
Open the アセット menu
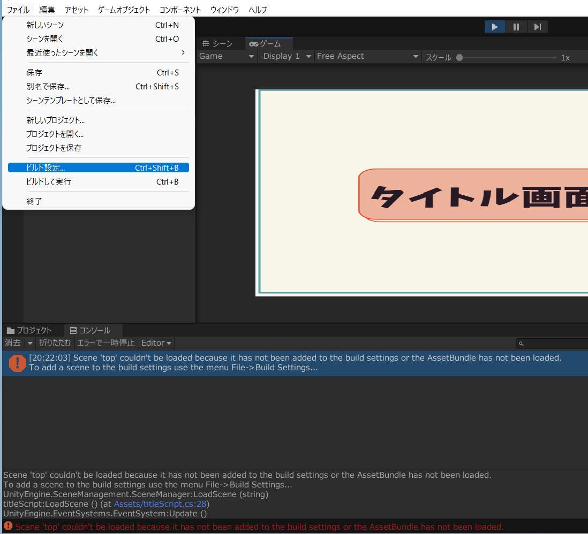pos(76,10)
